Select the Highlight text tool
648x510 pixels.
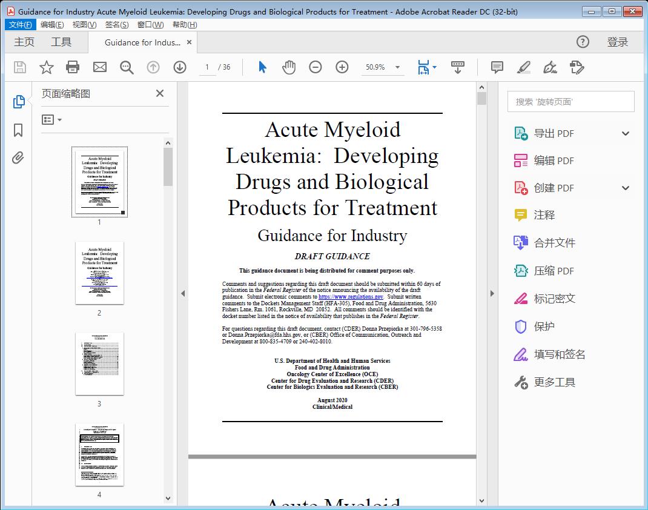(x=523, y=67)
